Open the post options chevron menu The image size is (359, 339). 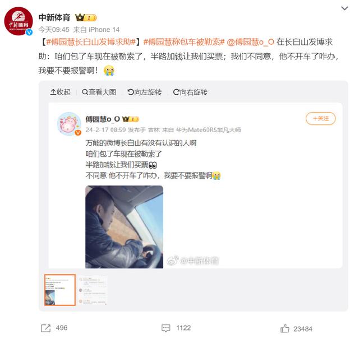point(344,8)
